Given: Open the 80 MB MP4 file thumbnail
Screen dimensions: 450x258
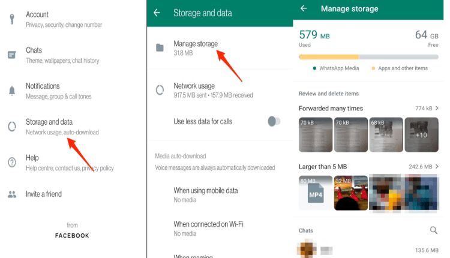Looking at the screenshot, I should pos(316,193).
